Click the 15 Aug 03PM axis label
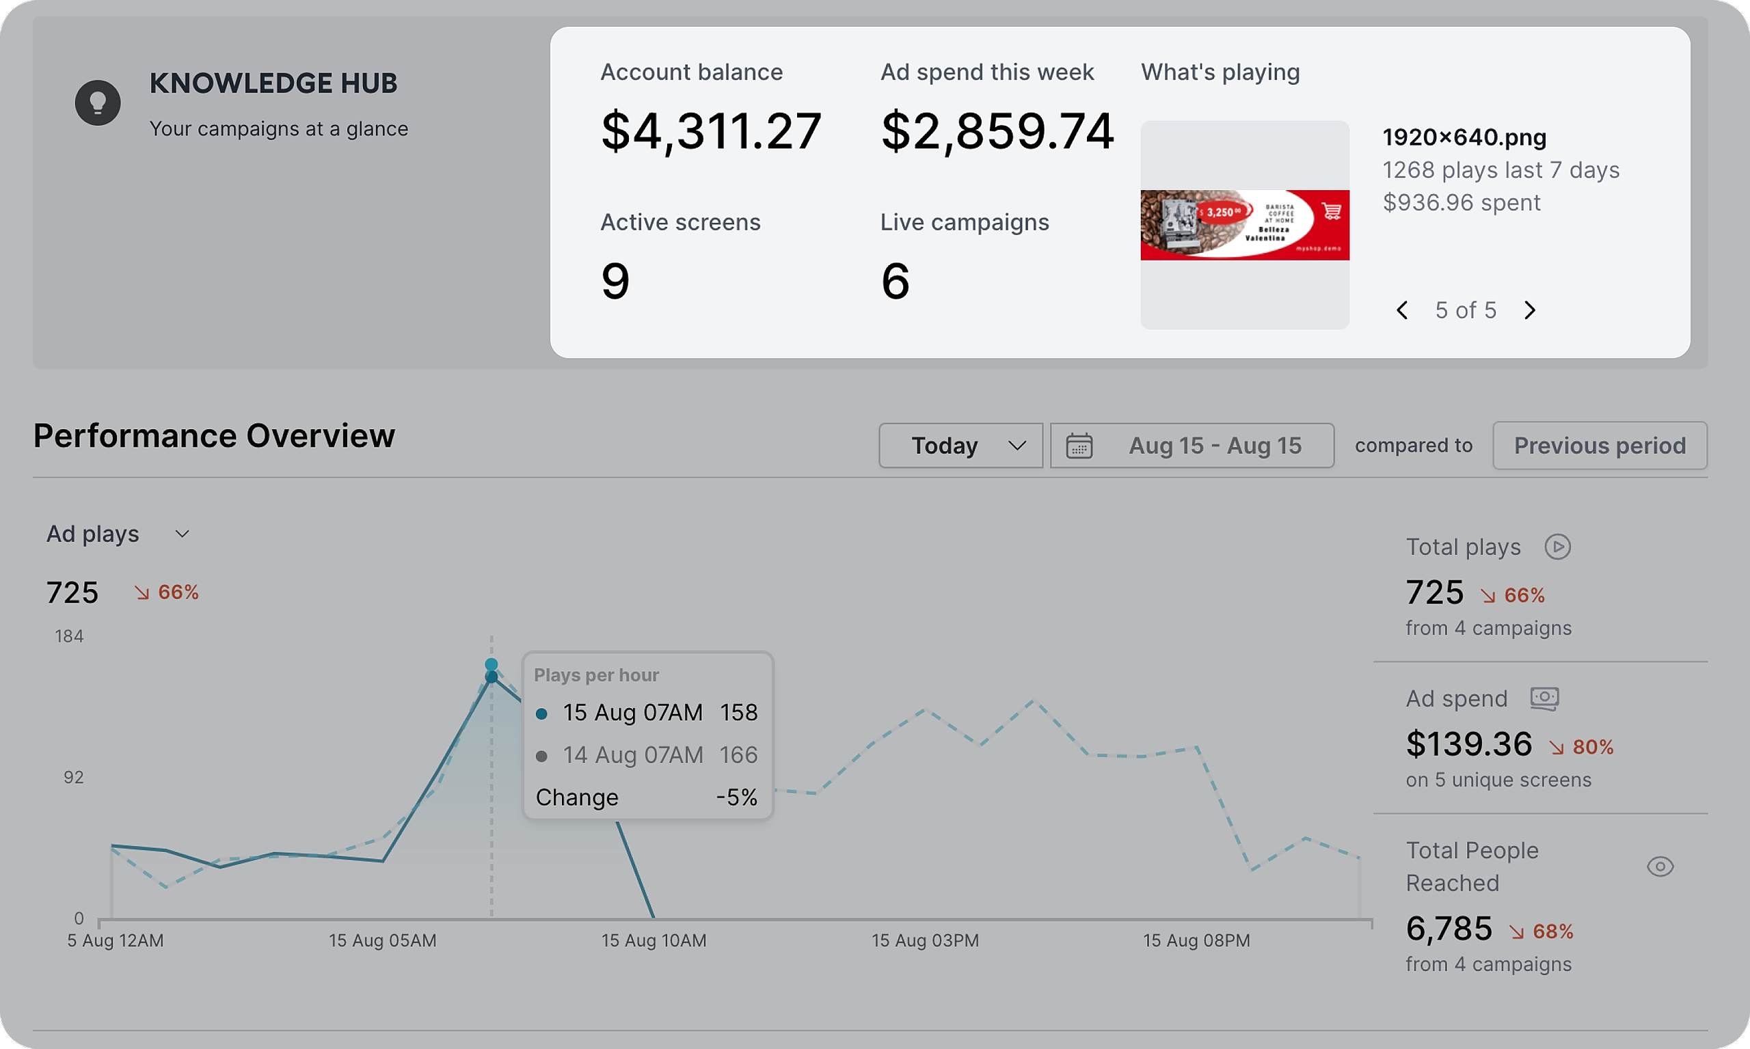This screenshot has height=1049, width=1750. click(x=925, y=941)
